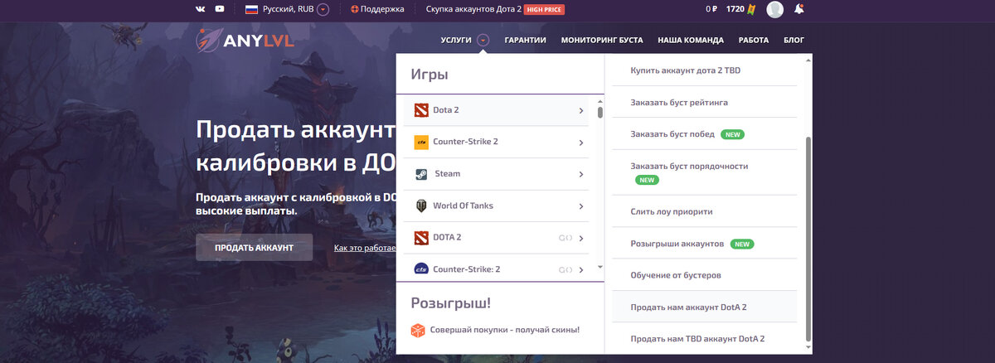Screen dimensions: 995x363
Task: Open the notification bell icon
Action: click(798, 9)
